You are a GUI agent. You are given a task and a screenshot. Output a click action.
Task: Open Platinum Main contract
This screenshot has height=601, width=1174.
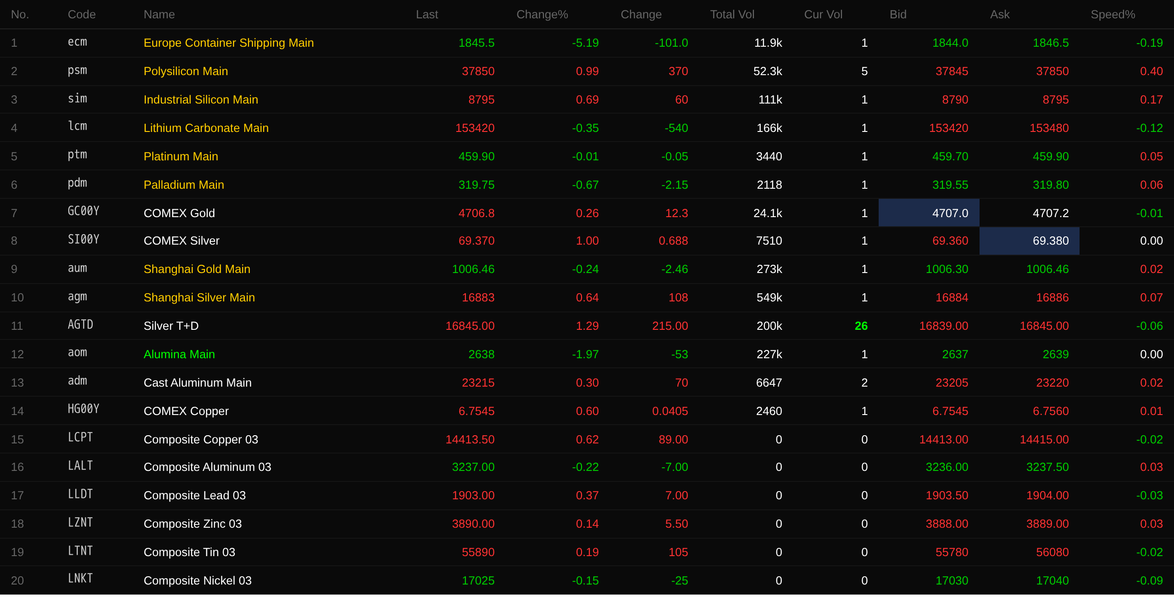pyautogui.click(x=181, y=157)
